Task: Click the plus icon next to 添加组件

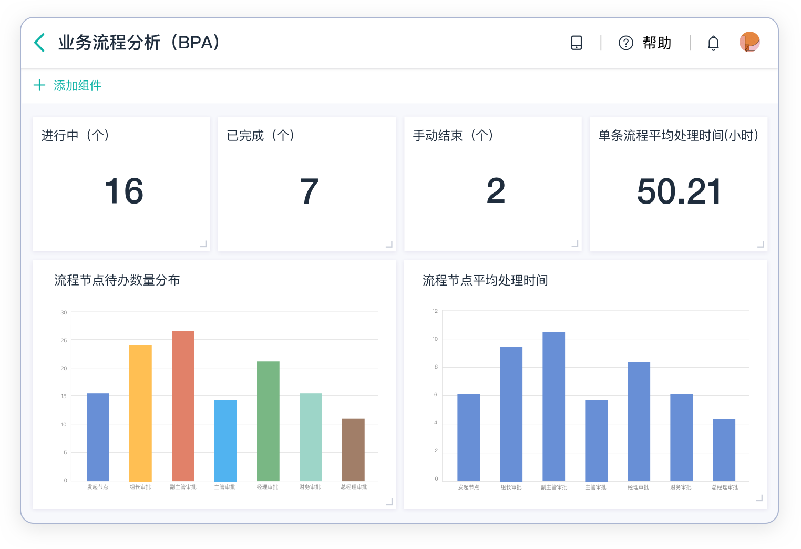Action: (39, 85)
